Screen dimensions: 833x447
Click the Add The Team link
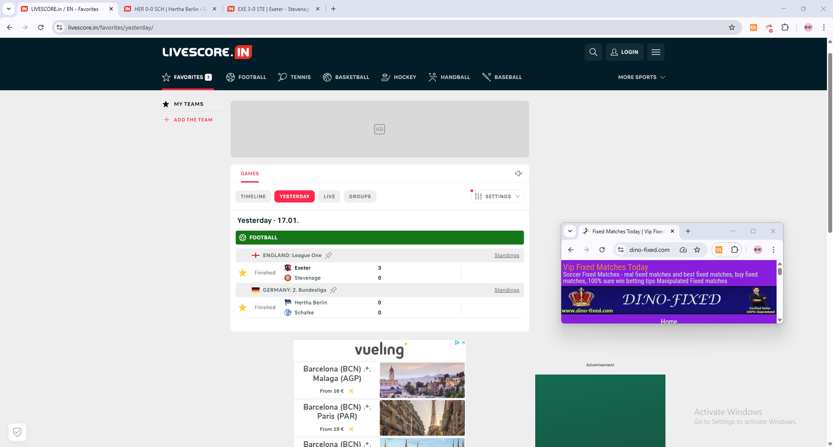(193, 120)
